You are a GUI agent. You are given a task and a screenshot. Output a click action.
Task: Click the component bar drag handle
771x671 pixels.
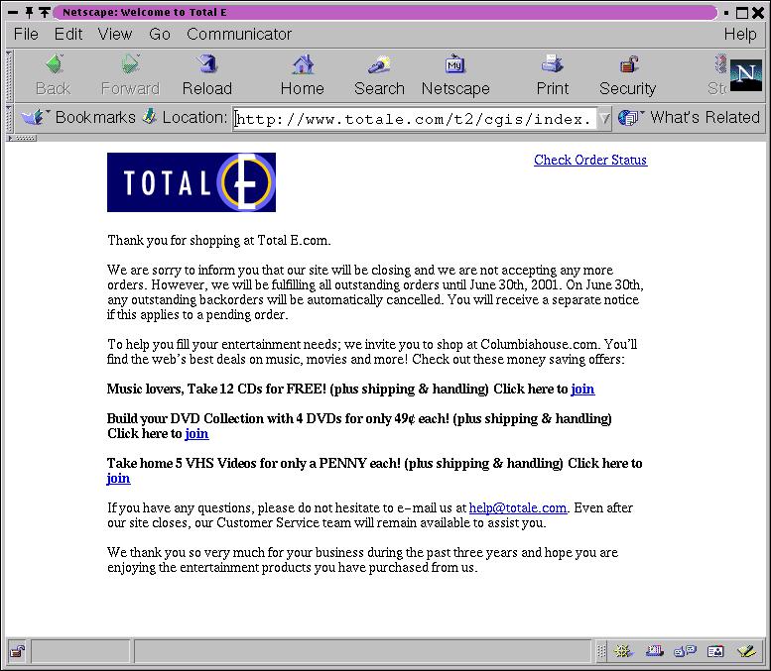tap(601, 651)
